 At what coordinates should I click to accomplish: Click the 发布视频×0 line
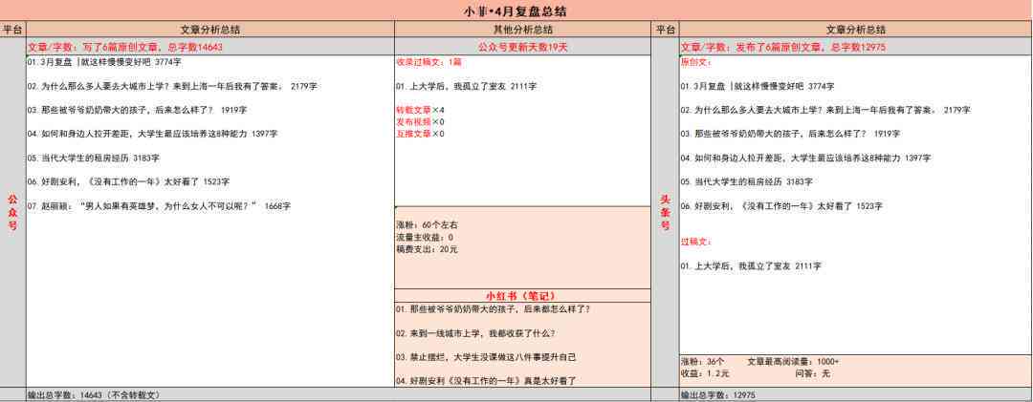420,121
